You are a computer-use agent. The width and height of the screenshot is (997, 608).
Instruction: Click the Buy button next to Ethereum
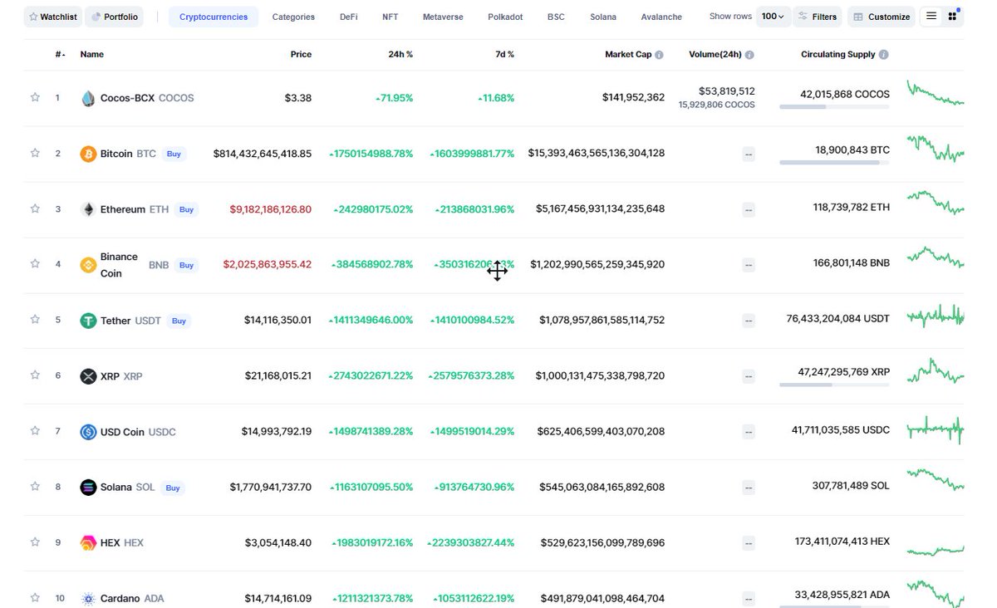(186, 209)
